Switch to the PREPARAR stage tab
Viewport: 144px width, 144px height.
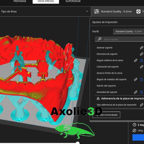click(20, 1)
